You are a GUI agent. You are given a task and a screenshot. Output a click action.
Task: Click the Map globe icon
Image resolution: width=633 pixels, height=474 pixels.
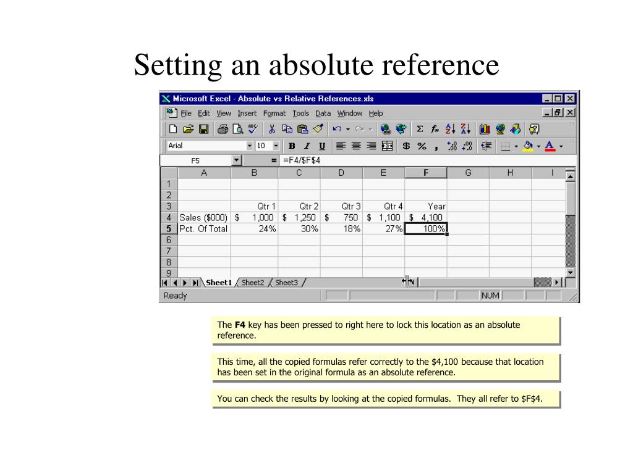[500, 129]
